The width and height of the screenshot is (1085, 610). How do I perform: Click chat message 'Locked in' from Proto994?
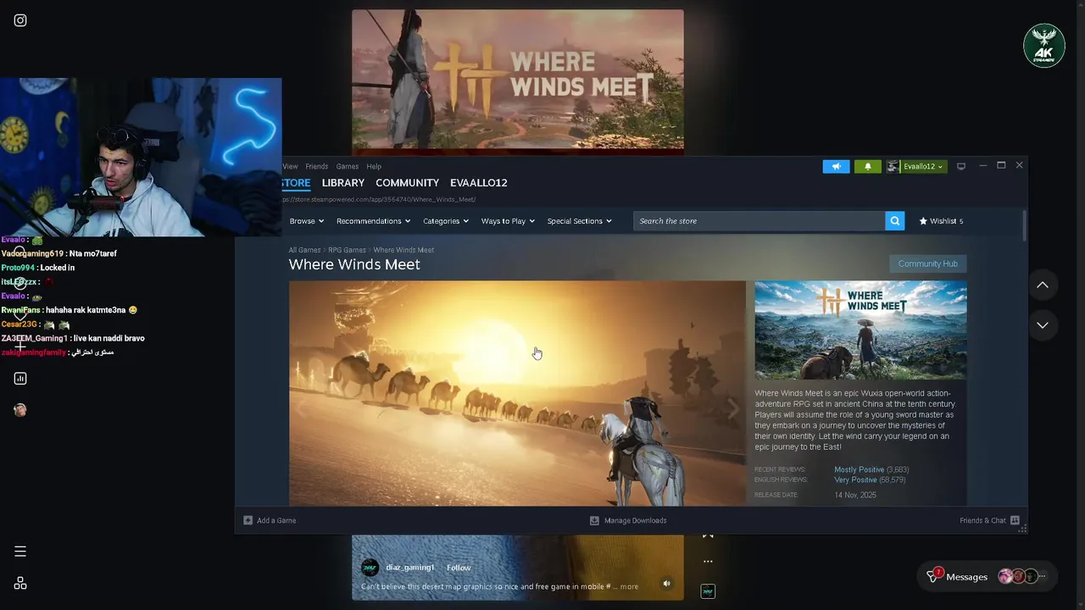(58, 268)
